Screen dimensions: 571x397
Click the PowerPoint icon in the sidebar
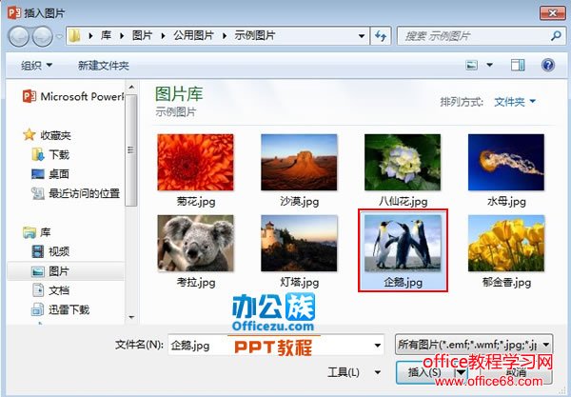tap(30, 96)
